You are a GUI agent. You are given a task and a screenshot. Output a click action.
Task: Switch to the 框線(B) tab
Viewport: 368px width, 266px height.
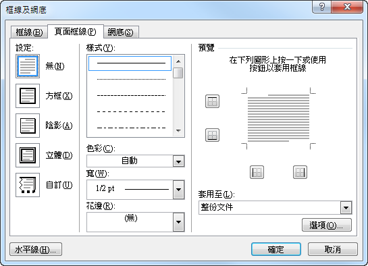(x=29, y=32)
